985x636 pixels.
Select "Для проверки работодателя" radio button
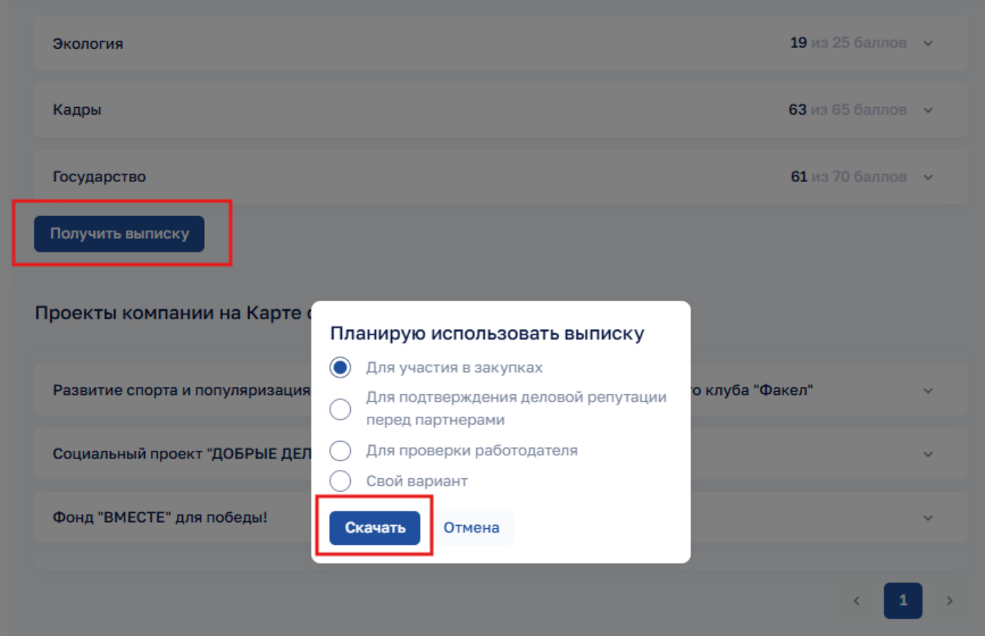pyautogui.click(x=340, y=451)
